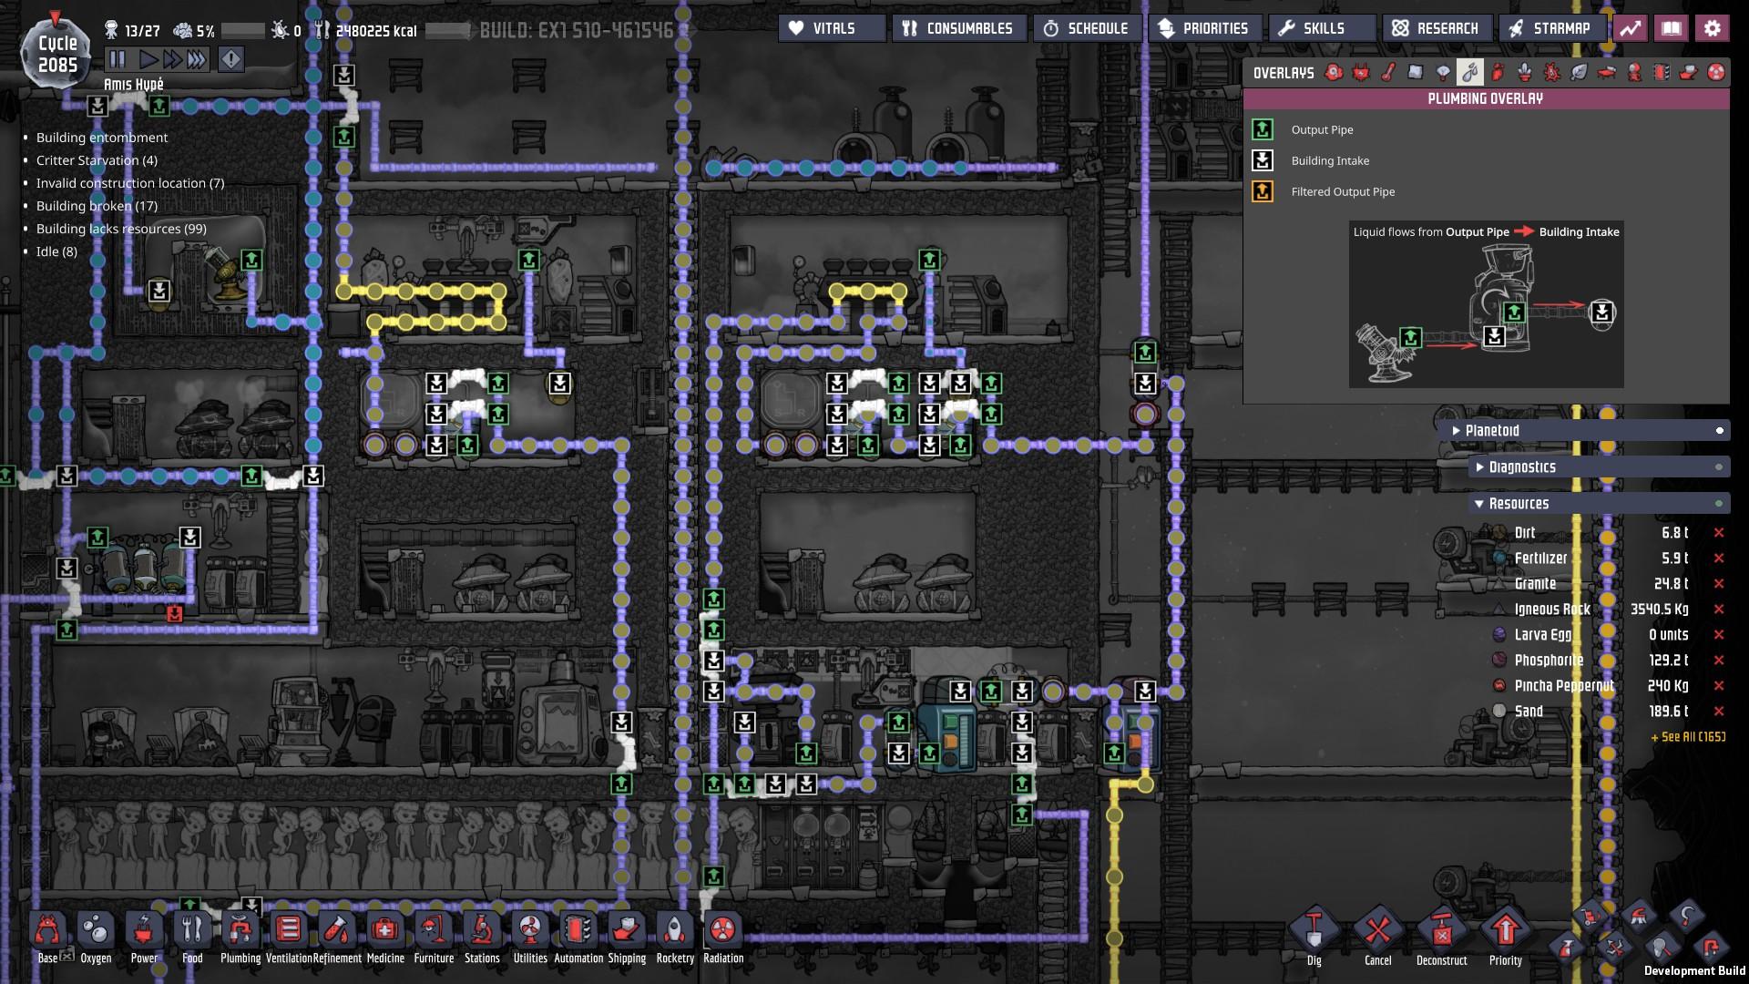
Task: Select the Sweep tool broom icon
Action: point(1639,917)
